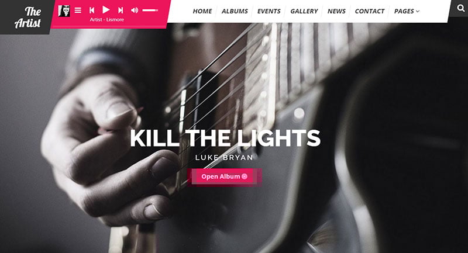Viewport: 468px width, 253px height.
Task: Open the ALBUMS menu item
Action: tap(235, 11)
